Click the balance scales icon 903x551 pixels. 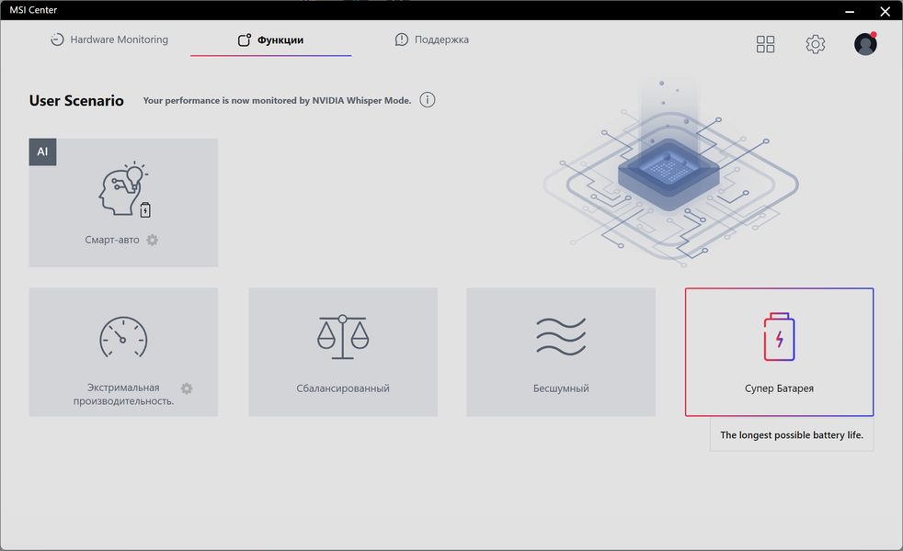click(x=343, y=338)
